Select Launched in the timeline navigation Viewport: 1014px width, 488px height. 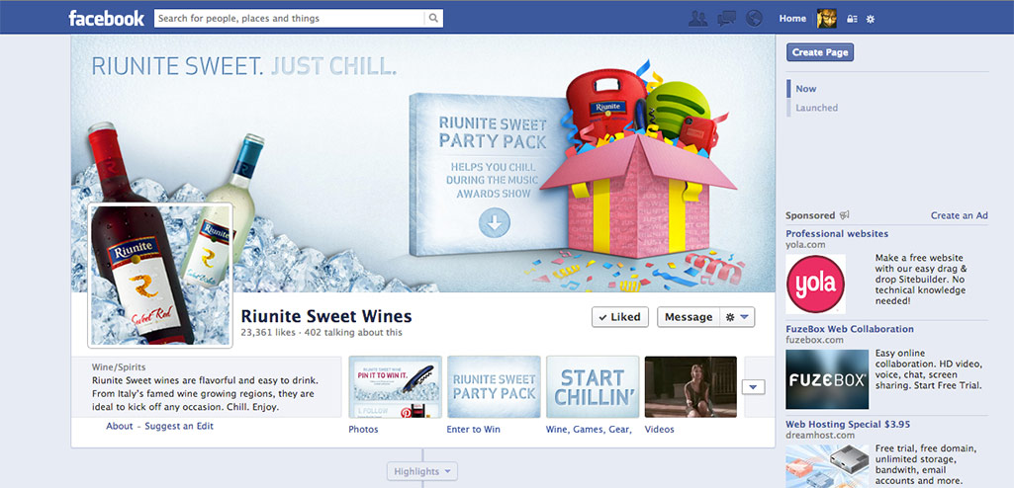(x=816, y=108)
